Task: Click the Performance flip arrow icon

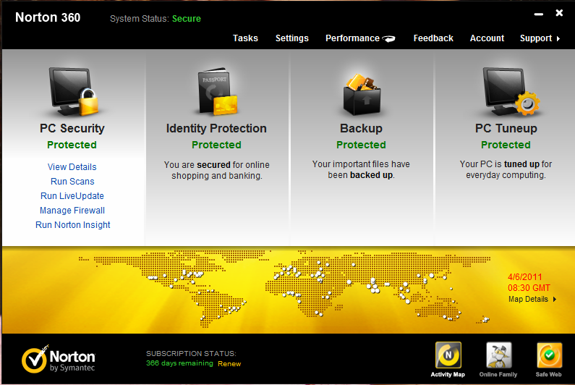Action: (x=388, y=38)
